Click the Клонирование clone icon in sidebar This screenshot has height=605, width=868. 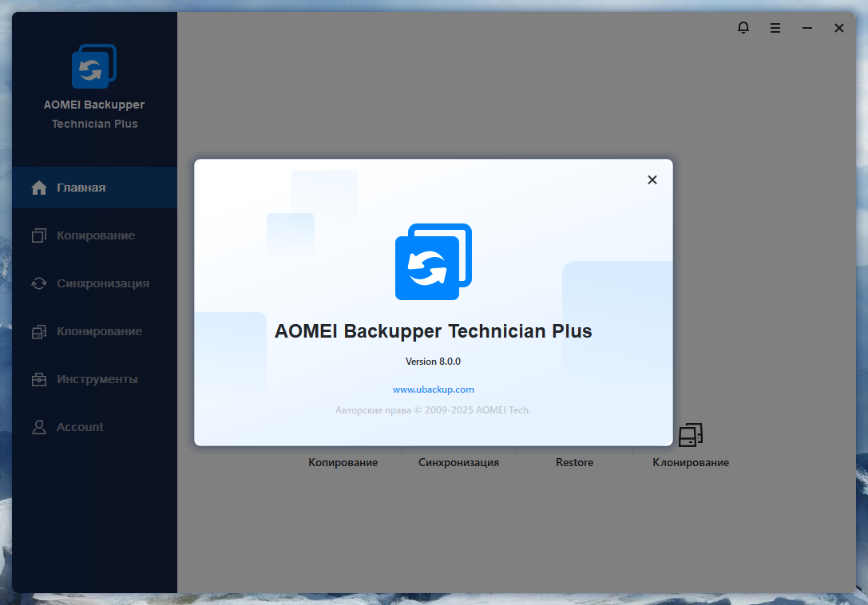(x=39, y=331)
